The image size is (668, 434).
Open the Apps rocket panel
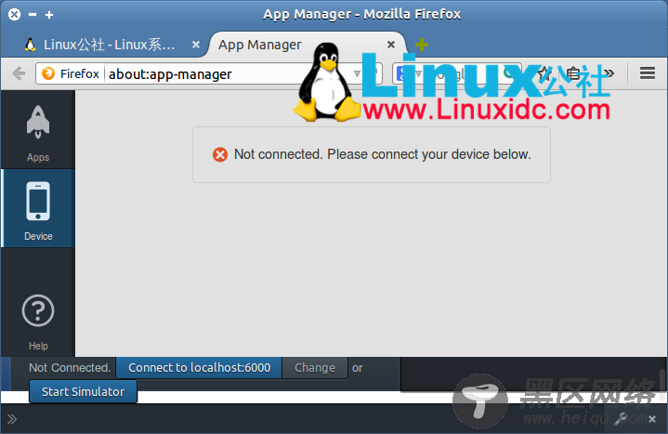[38, 129]
